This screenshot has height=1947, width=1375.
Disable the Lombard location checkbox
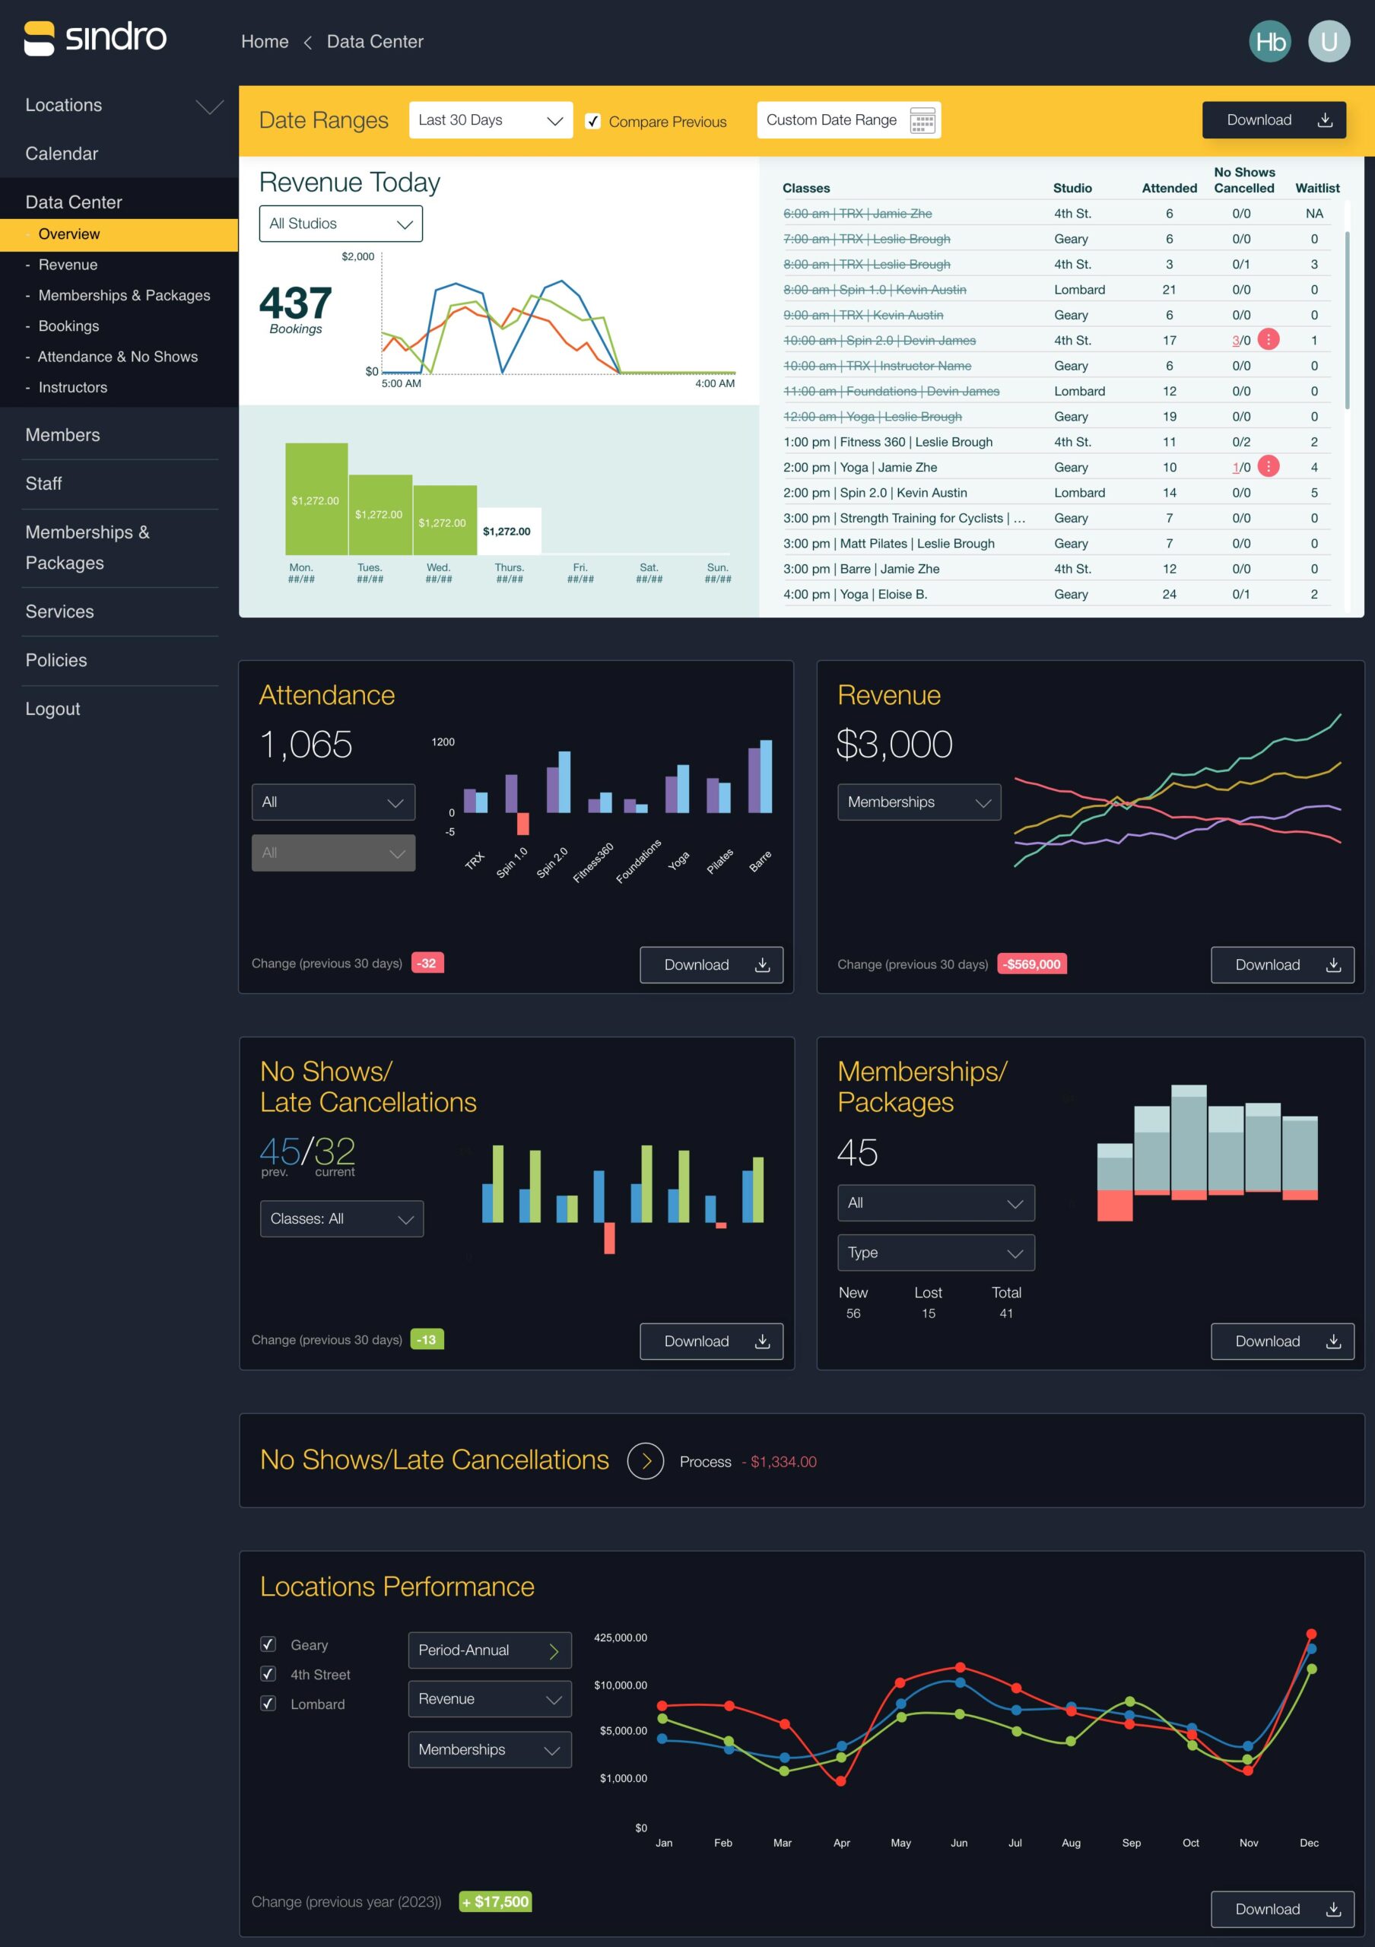pyautogui.click(x=268, y=1704)
